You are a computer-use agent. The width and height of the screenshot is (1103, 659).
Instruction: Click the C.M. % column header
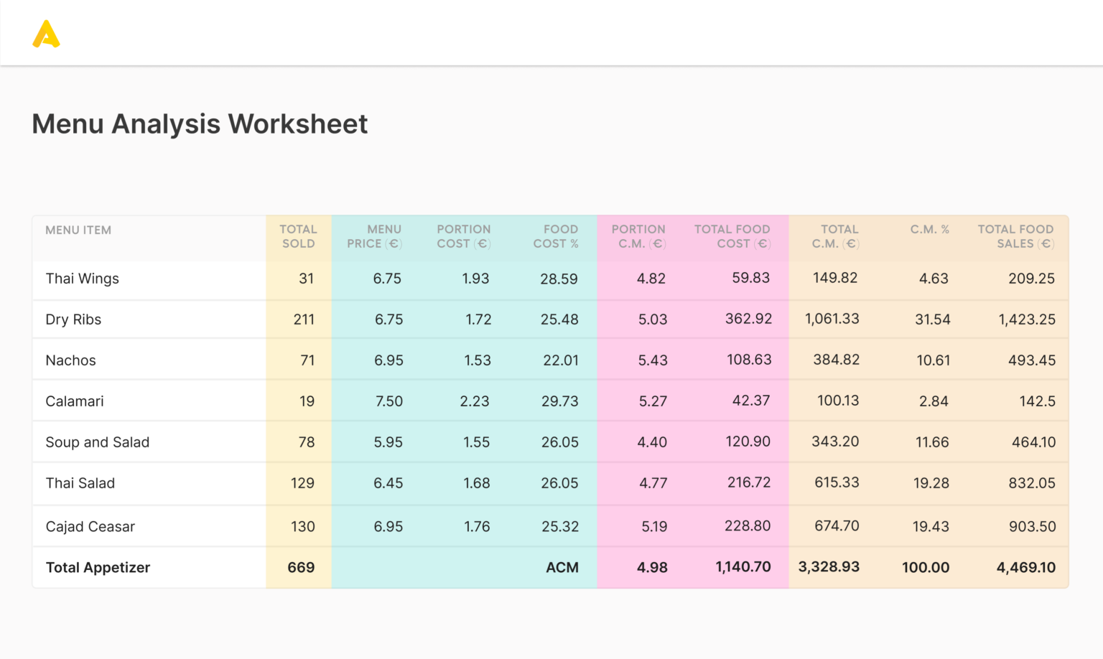pyautogui.click(x=930, y=230)
